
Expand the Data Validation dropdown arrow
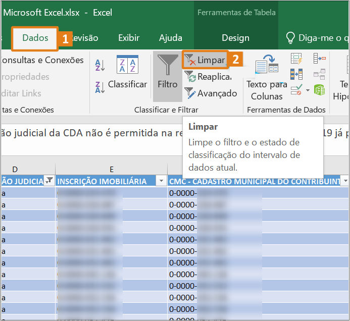point(308,91)
